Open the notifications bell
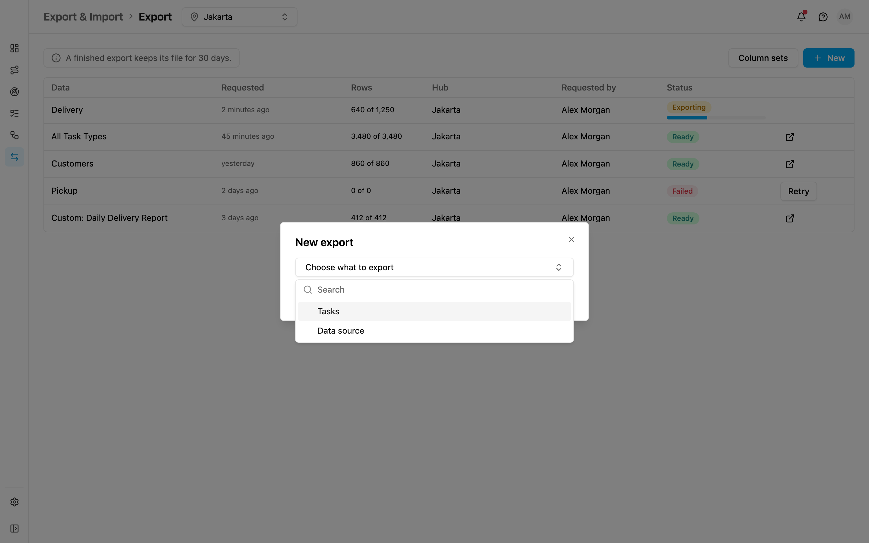 tap(801, 17)
